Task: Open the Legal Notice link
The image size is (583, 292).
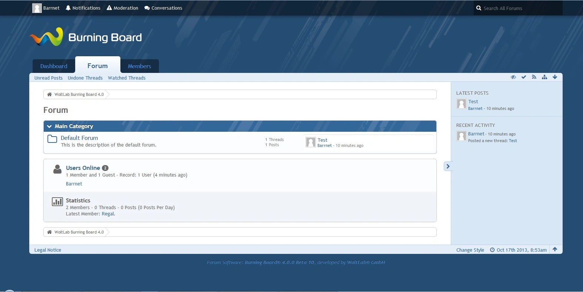Action: tap(48, 250)
